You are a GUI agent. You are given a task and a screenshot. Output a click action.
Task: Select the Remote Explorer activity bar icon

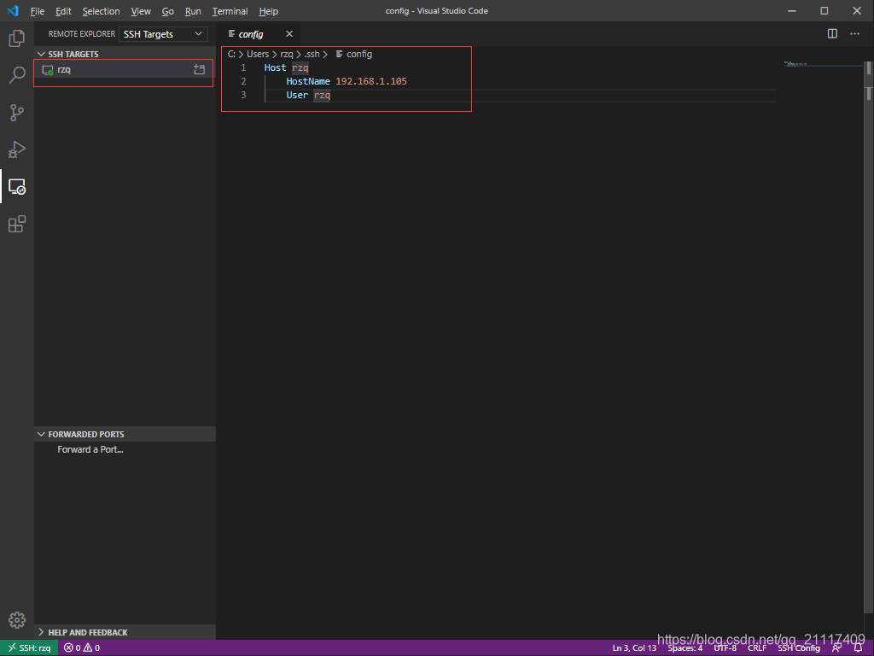tap(17, 186)
